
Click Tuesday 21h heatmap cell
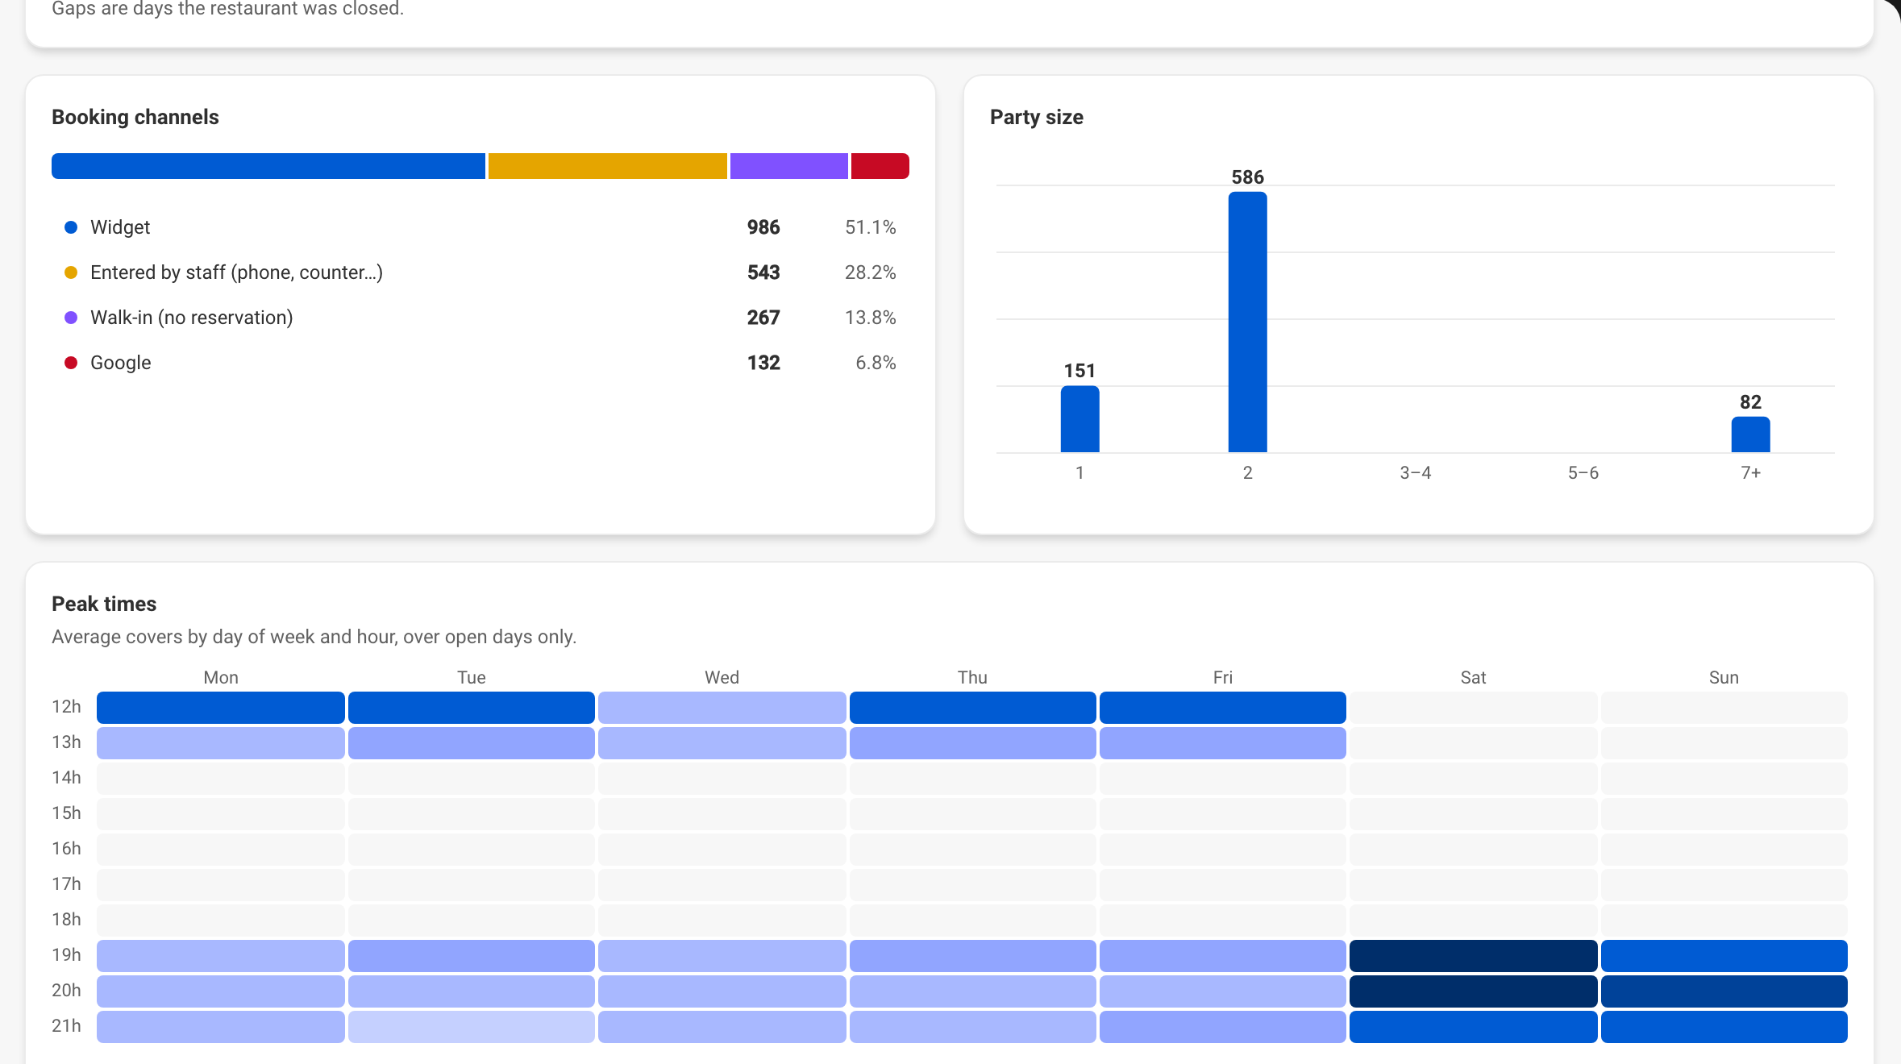(x=472, y=1027)
